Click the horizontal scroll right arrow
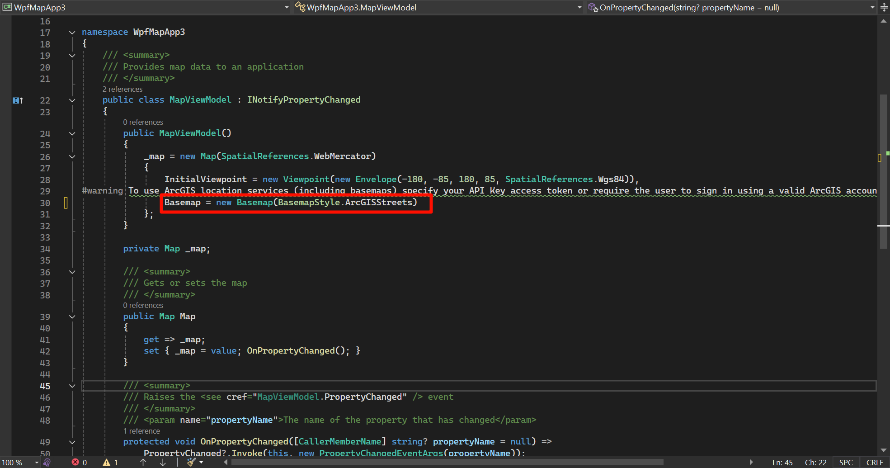This screenshot has height=468, width=890. pos(751,462)
